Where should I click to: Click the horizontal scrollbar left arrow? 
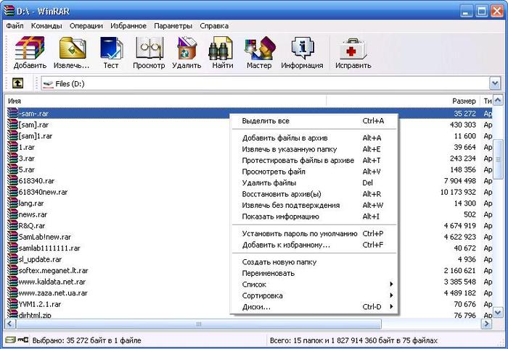9,324
